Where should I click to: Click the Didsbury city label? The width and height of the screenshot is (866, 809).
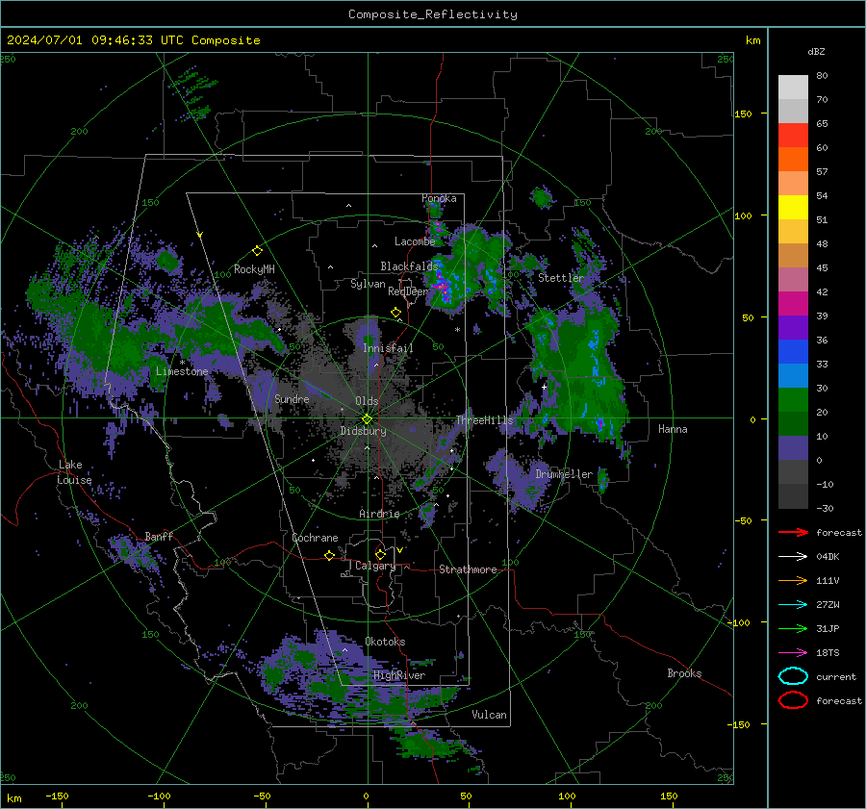pyautogui.click(x=363, y=431)
